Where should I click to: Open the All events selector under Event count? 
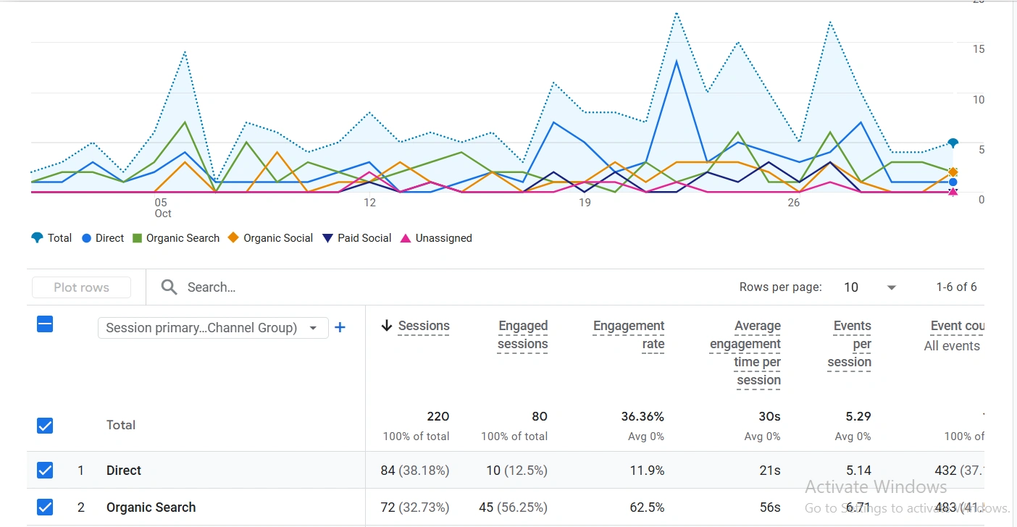951,346
